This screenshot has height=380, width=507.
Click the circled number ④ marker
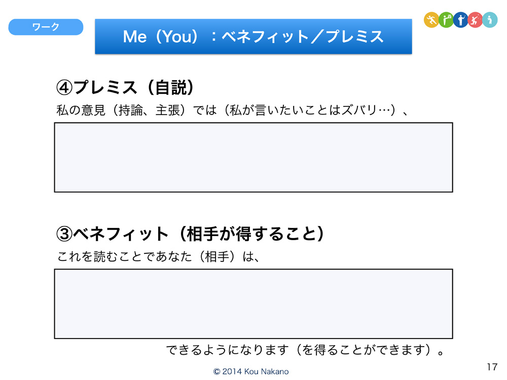coord(64,88)
